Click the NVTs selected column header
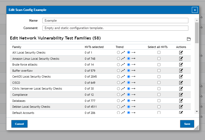This screenshot has width=205, height=140. point(94,47)
